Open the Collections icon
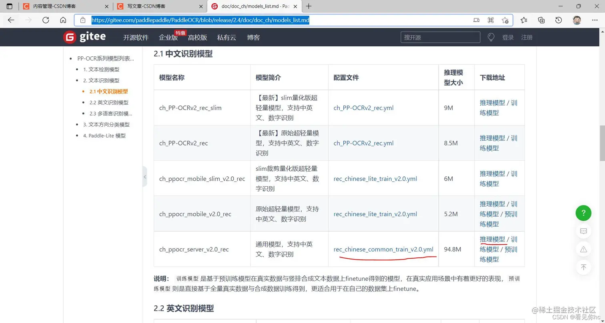This screenshot has width=605, height=323. coord(541,20)
